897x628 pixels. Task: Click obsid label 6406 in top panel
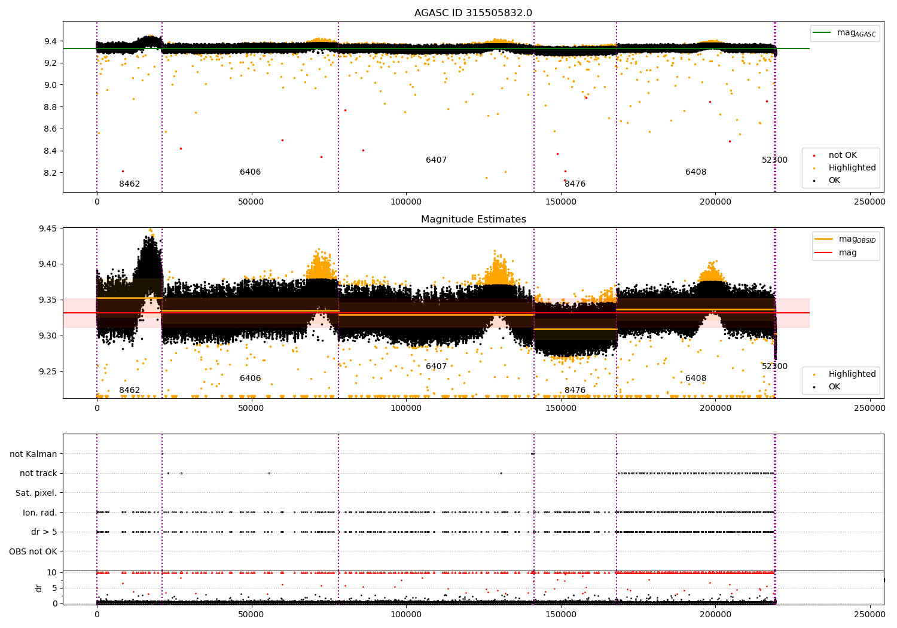tap(250, 172)
